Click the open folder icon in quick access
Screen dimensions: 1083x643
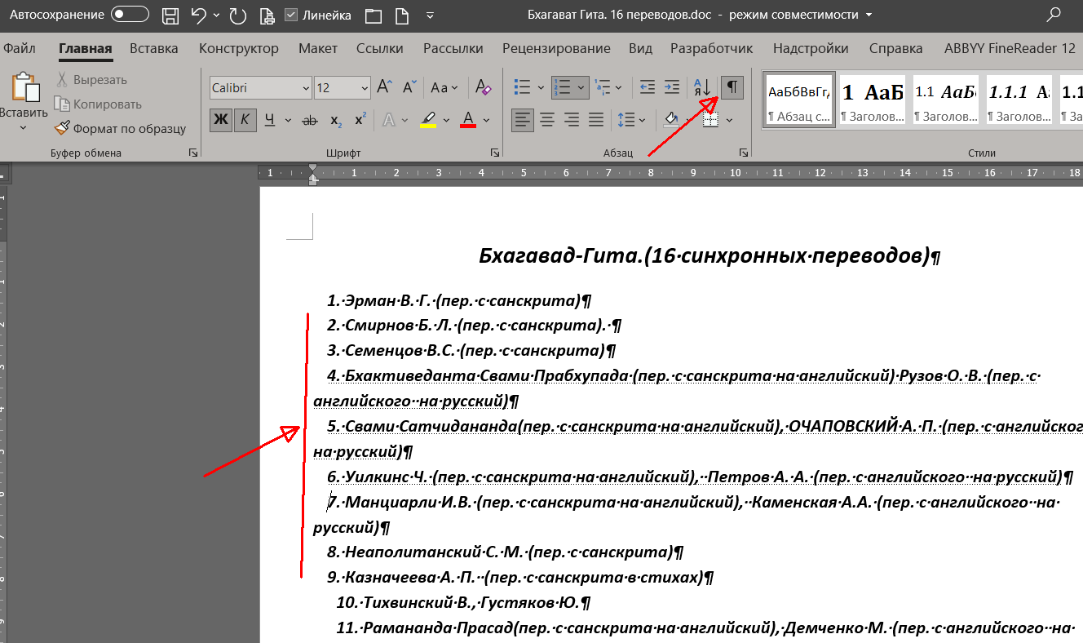[374, 15]
